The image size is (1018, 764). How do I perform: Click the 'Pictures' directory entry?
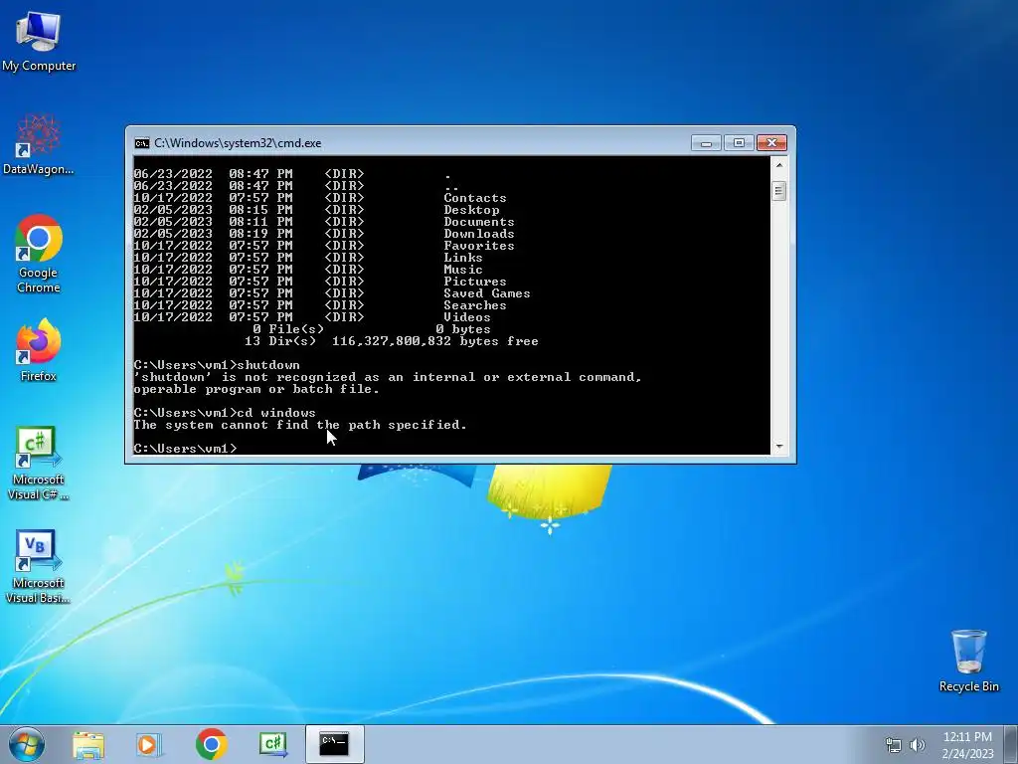(474, 282)
